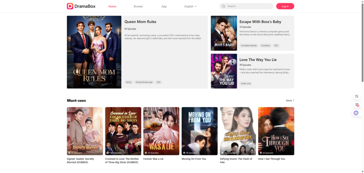The image size is (364, 173).
Task: Open the Love The Way You Lie title
Action: tap(258, 60)
